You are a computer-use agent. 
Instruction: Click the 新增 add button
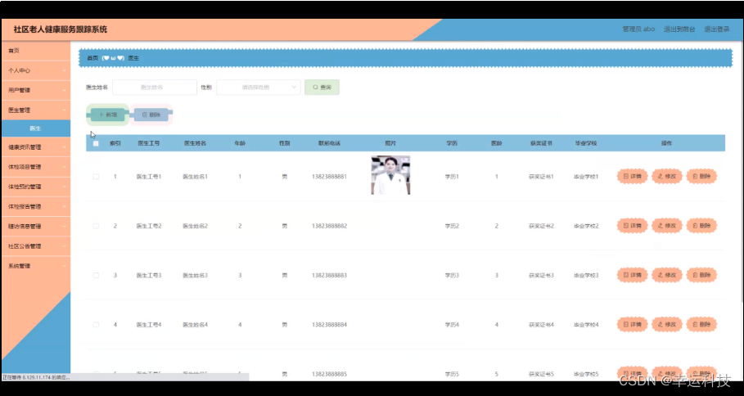108,115
